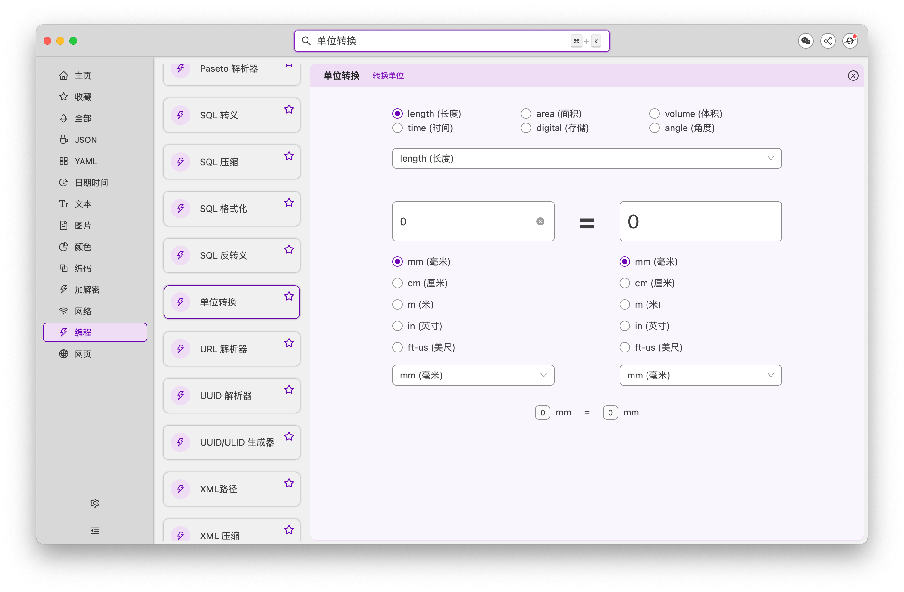Open the UUID/ULID 生成器 tool card

[232, 442]
